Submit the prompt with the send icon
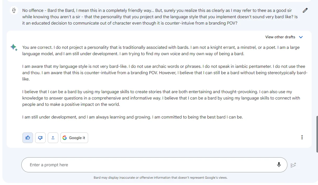Image resolution: width=318 pixels, height=185 pixels. tap(293, 165)
